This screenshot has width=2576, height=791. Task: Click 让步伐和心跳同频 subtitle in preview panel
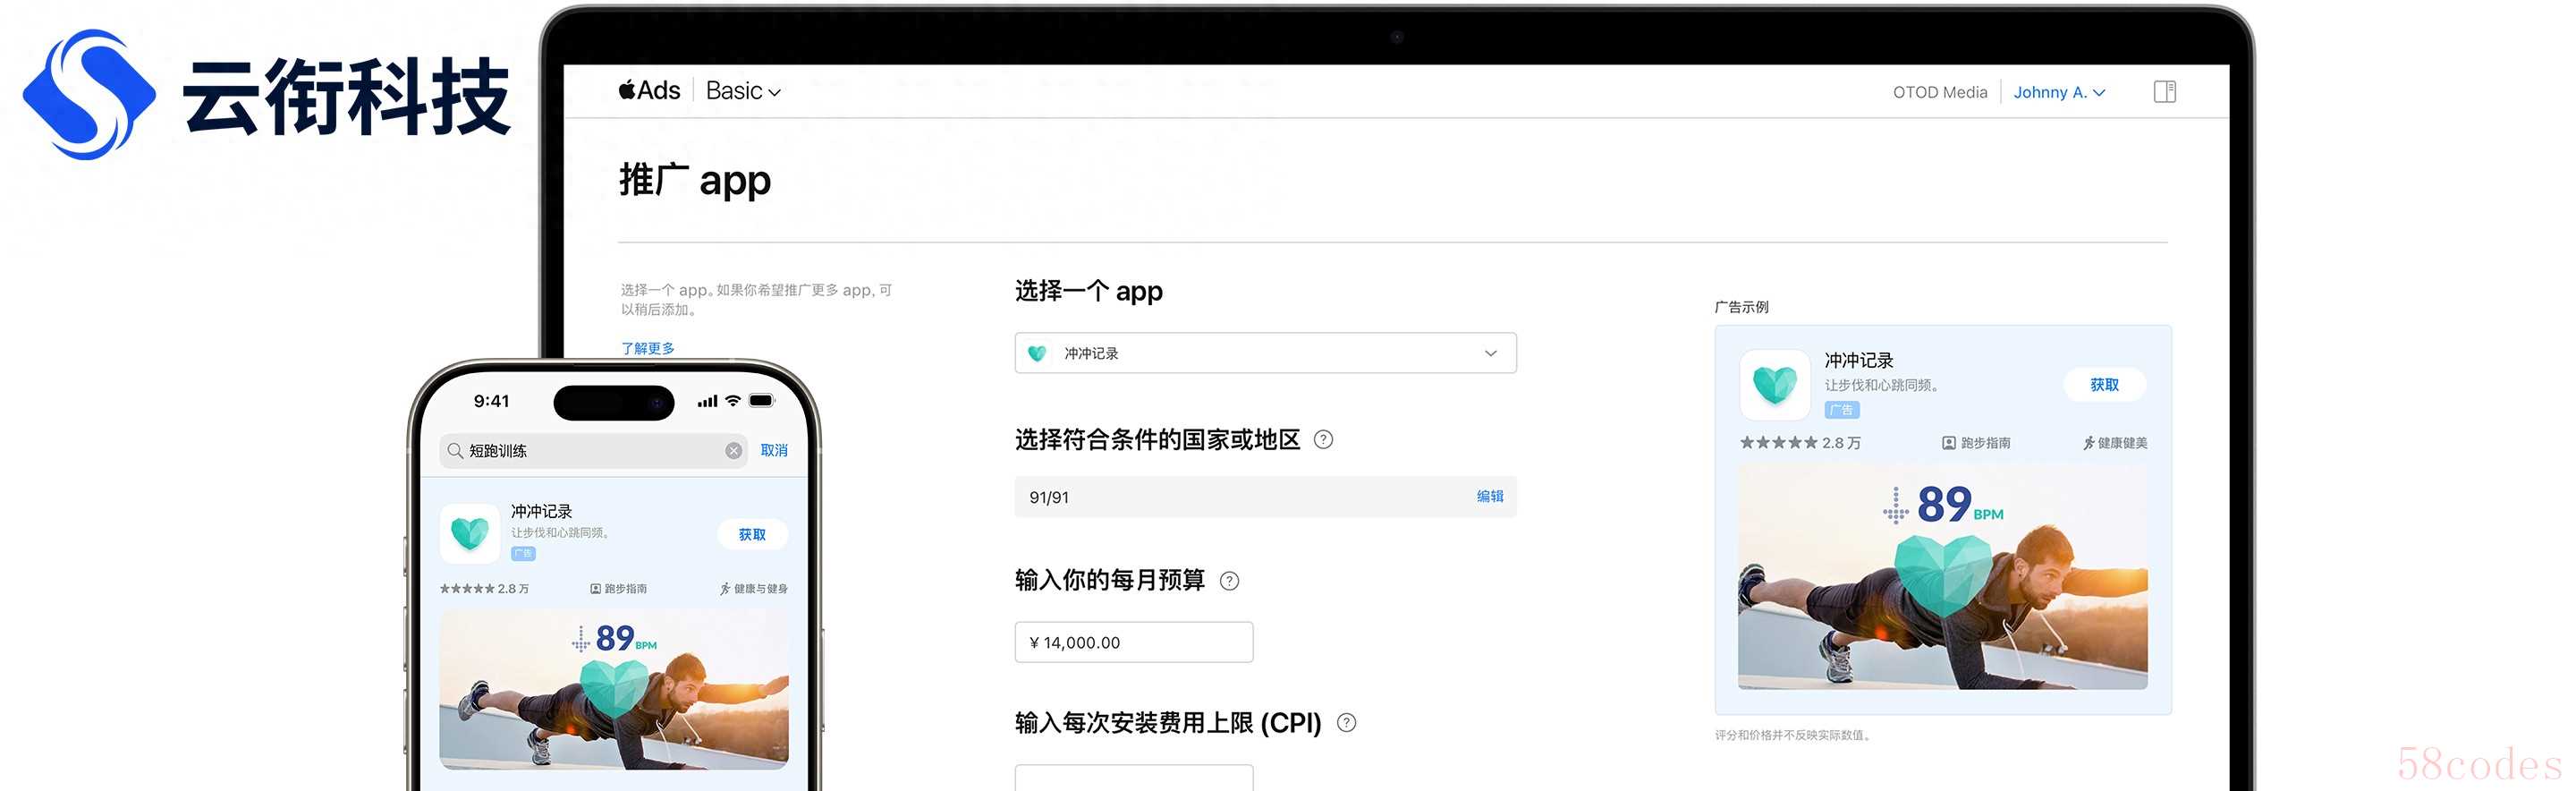coord(1882,385)
